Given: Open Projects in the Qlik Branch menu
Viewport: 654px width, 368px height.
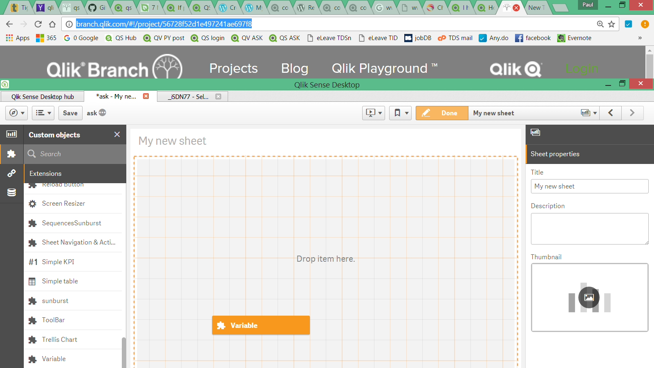Looking at the screenshot, I should coord(233,68).
